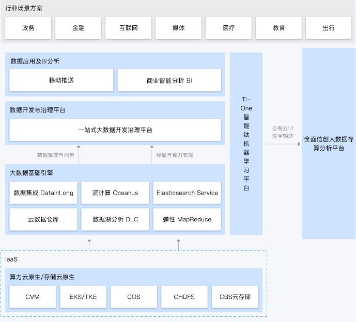
Task: Select the 金融 industry box
Action: point(79,28)
